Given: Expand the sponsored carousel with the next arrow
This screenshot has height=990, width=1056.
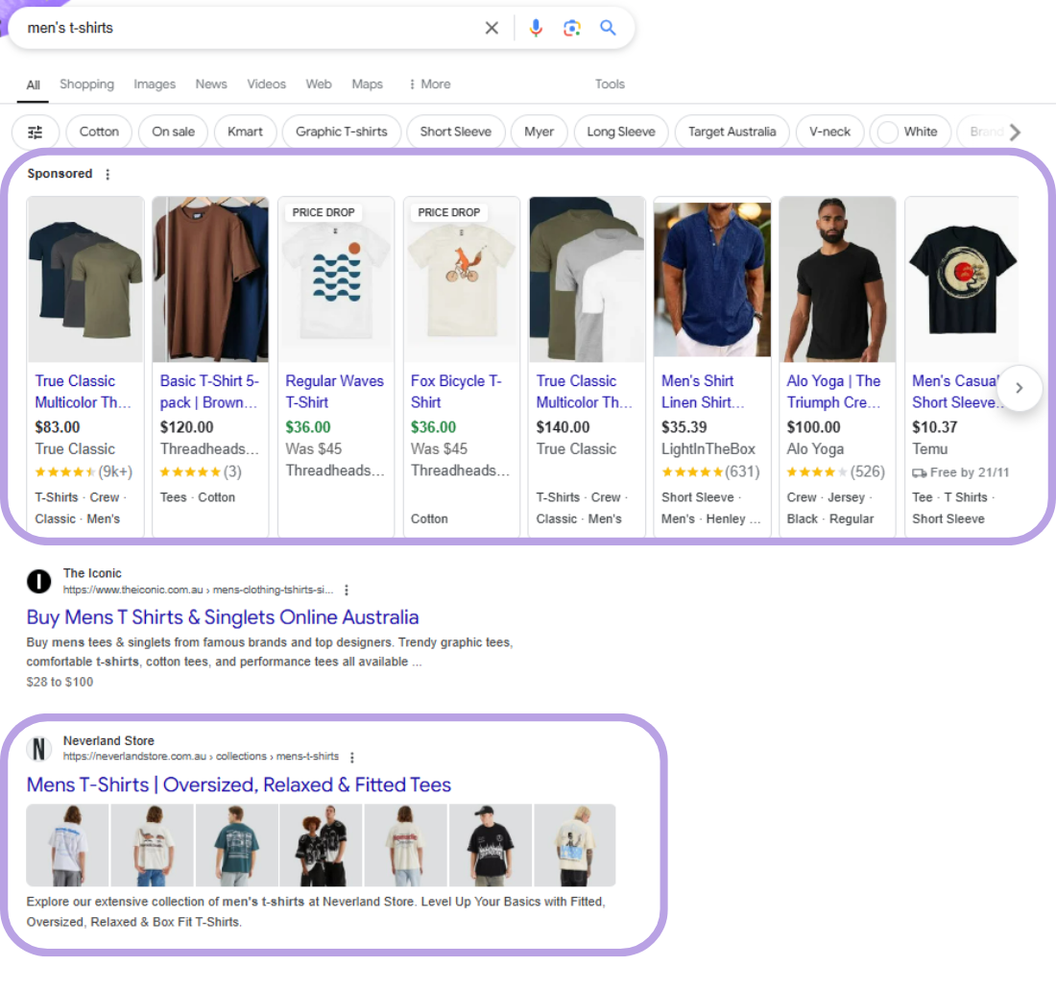Looking at the screenshot, I should click(x=1020, y=388).
